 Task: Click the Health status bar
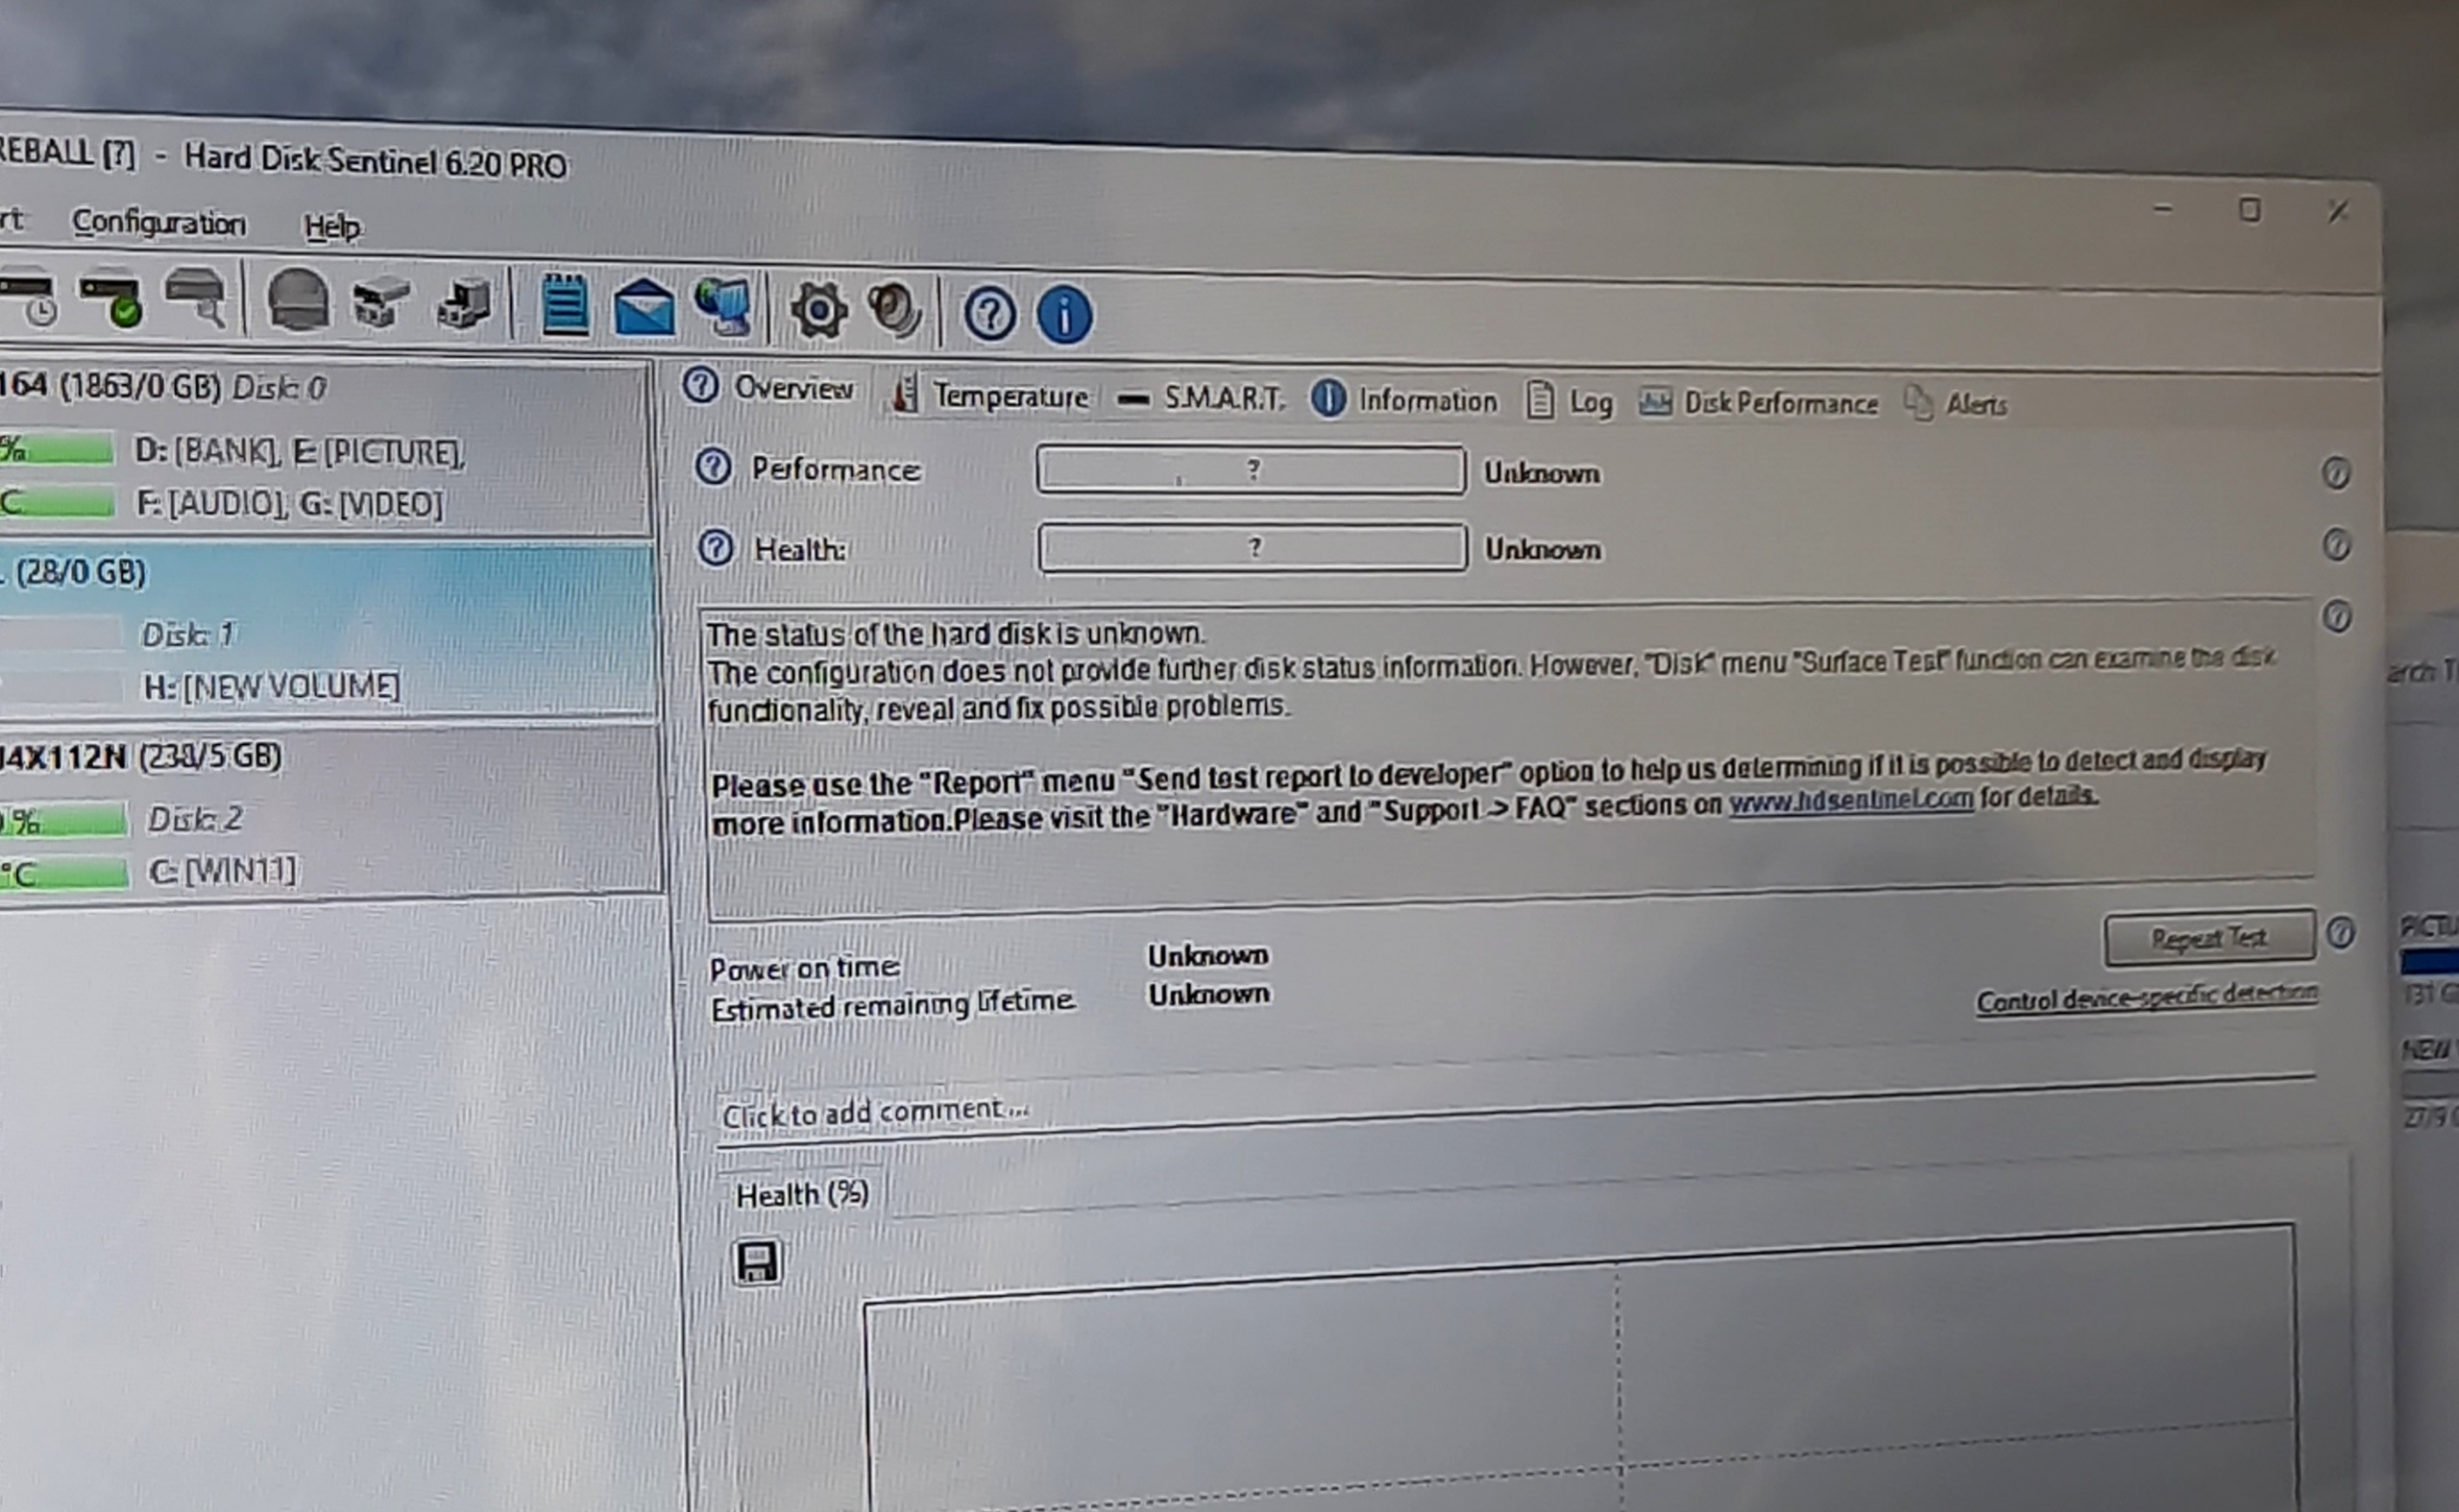click(x=1254, y=547)
